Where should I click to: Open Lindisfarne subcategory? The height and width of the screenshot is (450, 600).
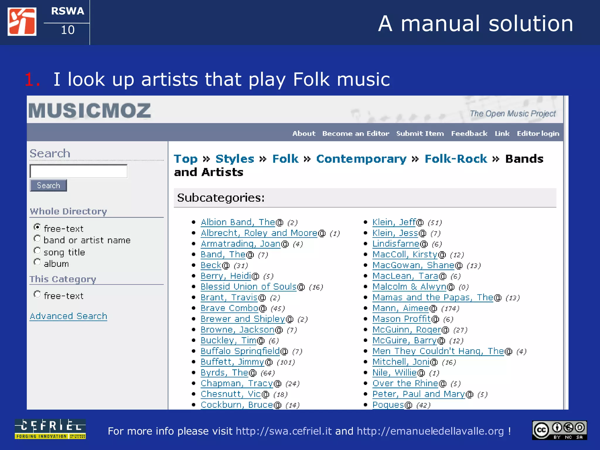click(x=396, y=244)
